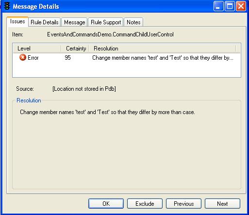Sort by the Resolution column header
The image size is (249, 215).
coord(163,49)
